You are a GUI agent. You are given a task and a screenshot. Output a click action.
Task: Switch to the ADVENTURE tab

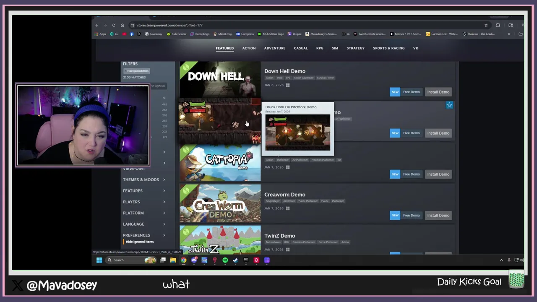click(275, 48)
